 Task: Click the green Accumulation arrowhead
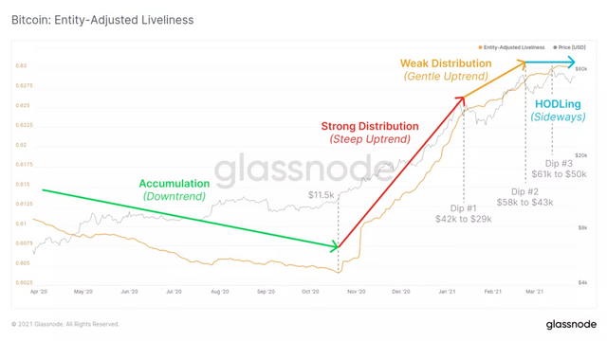(x=334, y=246)
